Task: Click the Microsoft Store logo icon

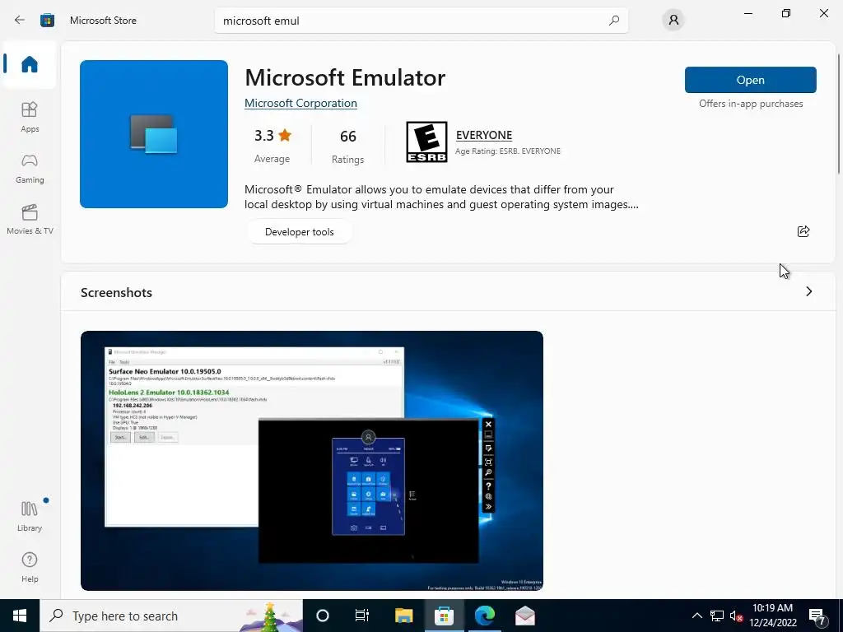Action: (x=47, y=21)
